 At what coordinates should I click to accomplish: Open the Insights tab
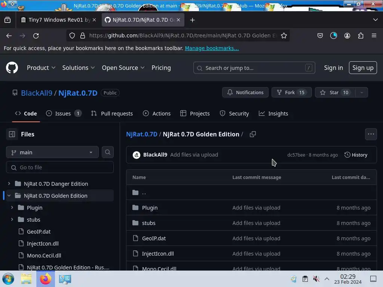(273, 114)
